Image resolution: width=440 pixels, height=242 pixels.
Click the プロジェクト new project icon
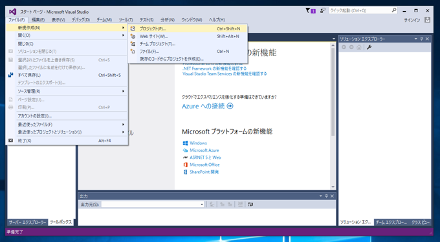click(133, 29)
